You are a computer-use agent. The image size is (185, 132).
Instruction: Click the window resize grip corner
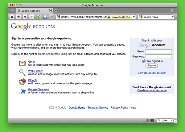175,121
